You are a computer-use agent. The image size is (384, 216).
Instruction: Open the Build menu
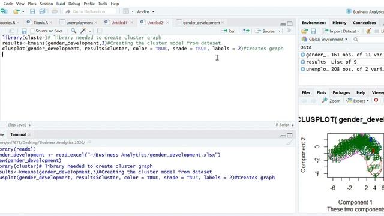pyautogui.click(x=61, y=4)
